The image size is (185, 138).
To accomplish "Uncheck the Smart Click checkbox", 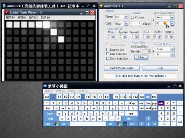I will tap(133, 46).
